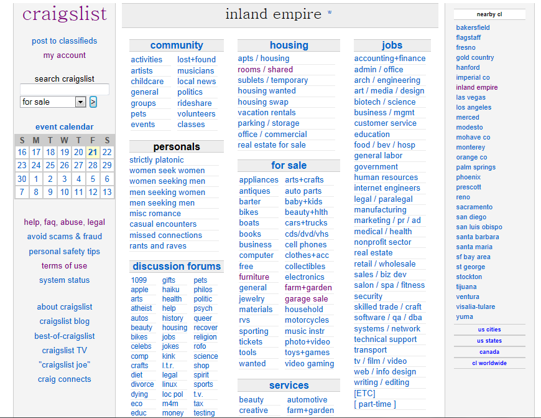This screenshot has width=541, height=418.
Task: Open 'garage sale' listings
Action: point(307,299)
